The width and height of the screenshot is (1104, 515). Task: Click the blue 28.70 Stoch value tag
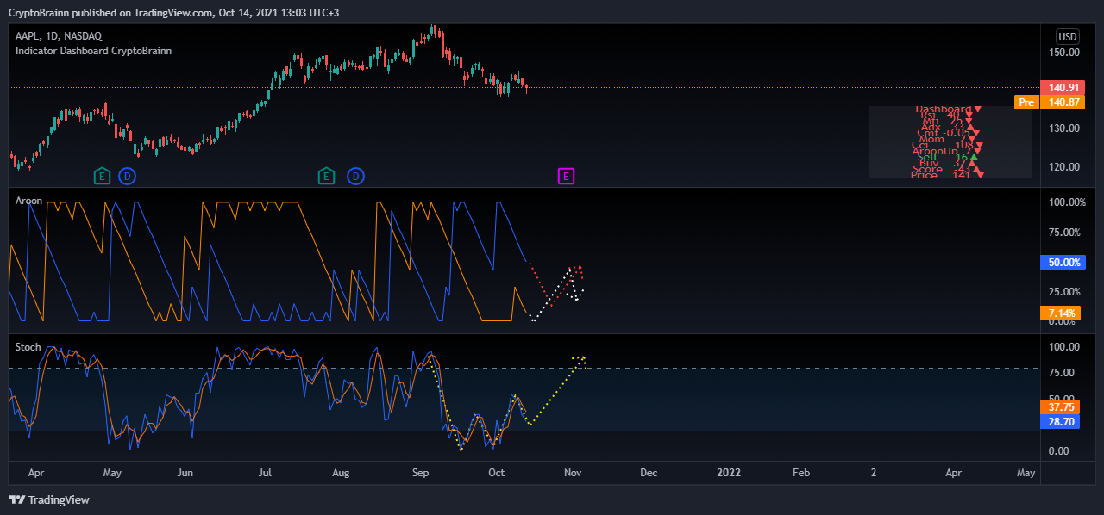(x=1060, y=421)
